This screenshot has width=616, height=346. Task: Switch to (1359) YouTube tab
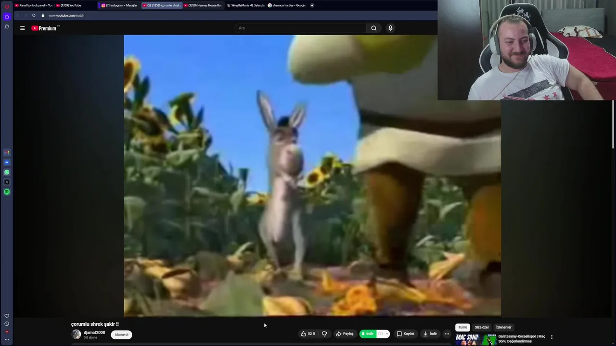(x=74, y=5)
